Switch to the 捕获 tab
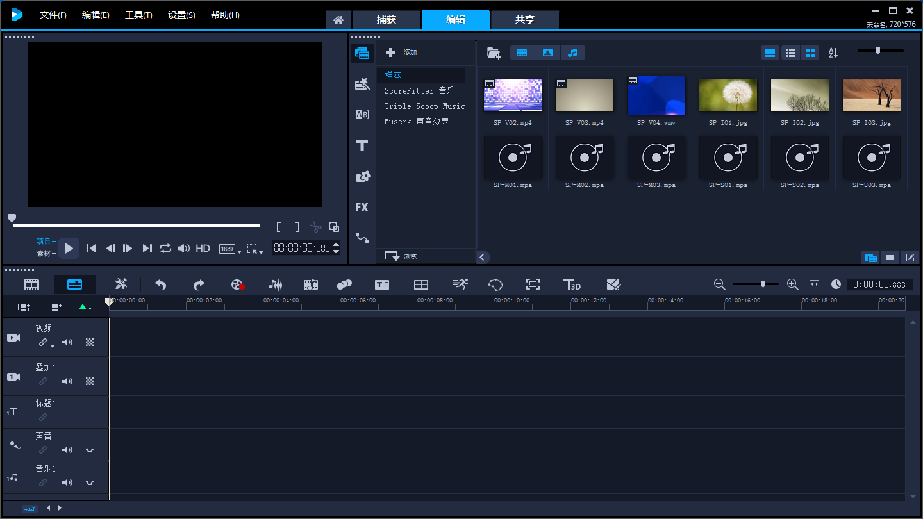Image resolution: width=923 pixels, height=519 pixels. coord(387,20)
